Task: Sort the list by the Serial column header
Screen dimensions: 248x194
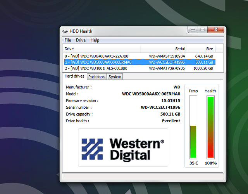Action: [164, 48]
